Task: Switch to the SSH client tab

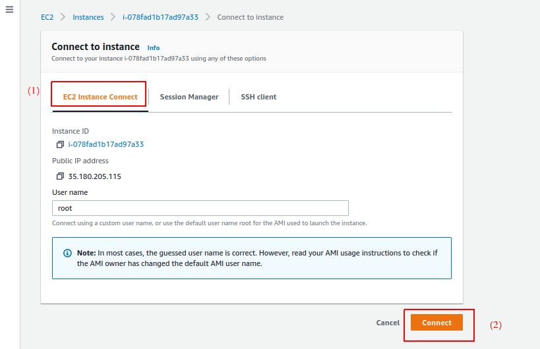Action: click(x=258, y=97)
